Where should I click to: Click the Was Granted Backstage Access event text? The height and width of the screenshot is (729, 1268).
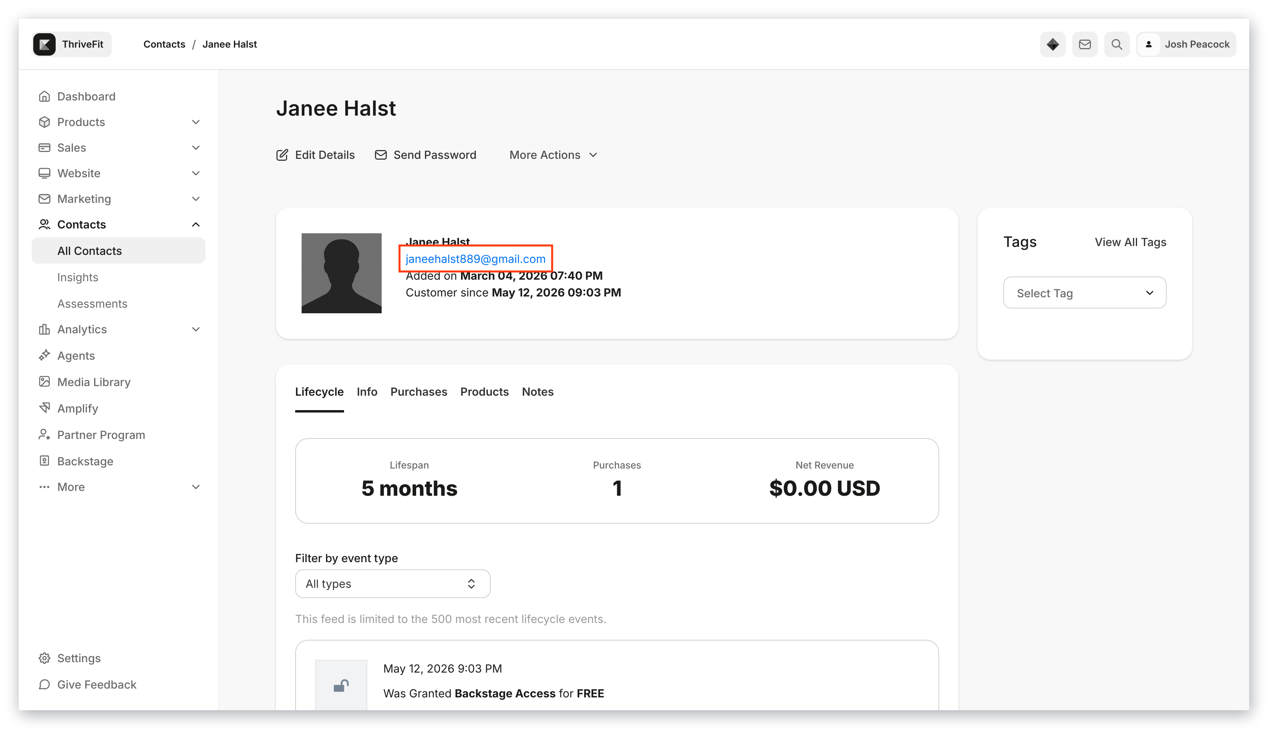click(494, 693)
